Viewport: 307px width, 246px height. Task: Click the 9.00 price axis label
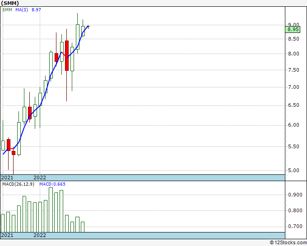293,25
